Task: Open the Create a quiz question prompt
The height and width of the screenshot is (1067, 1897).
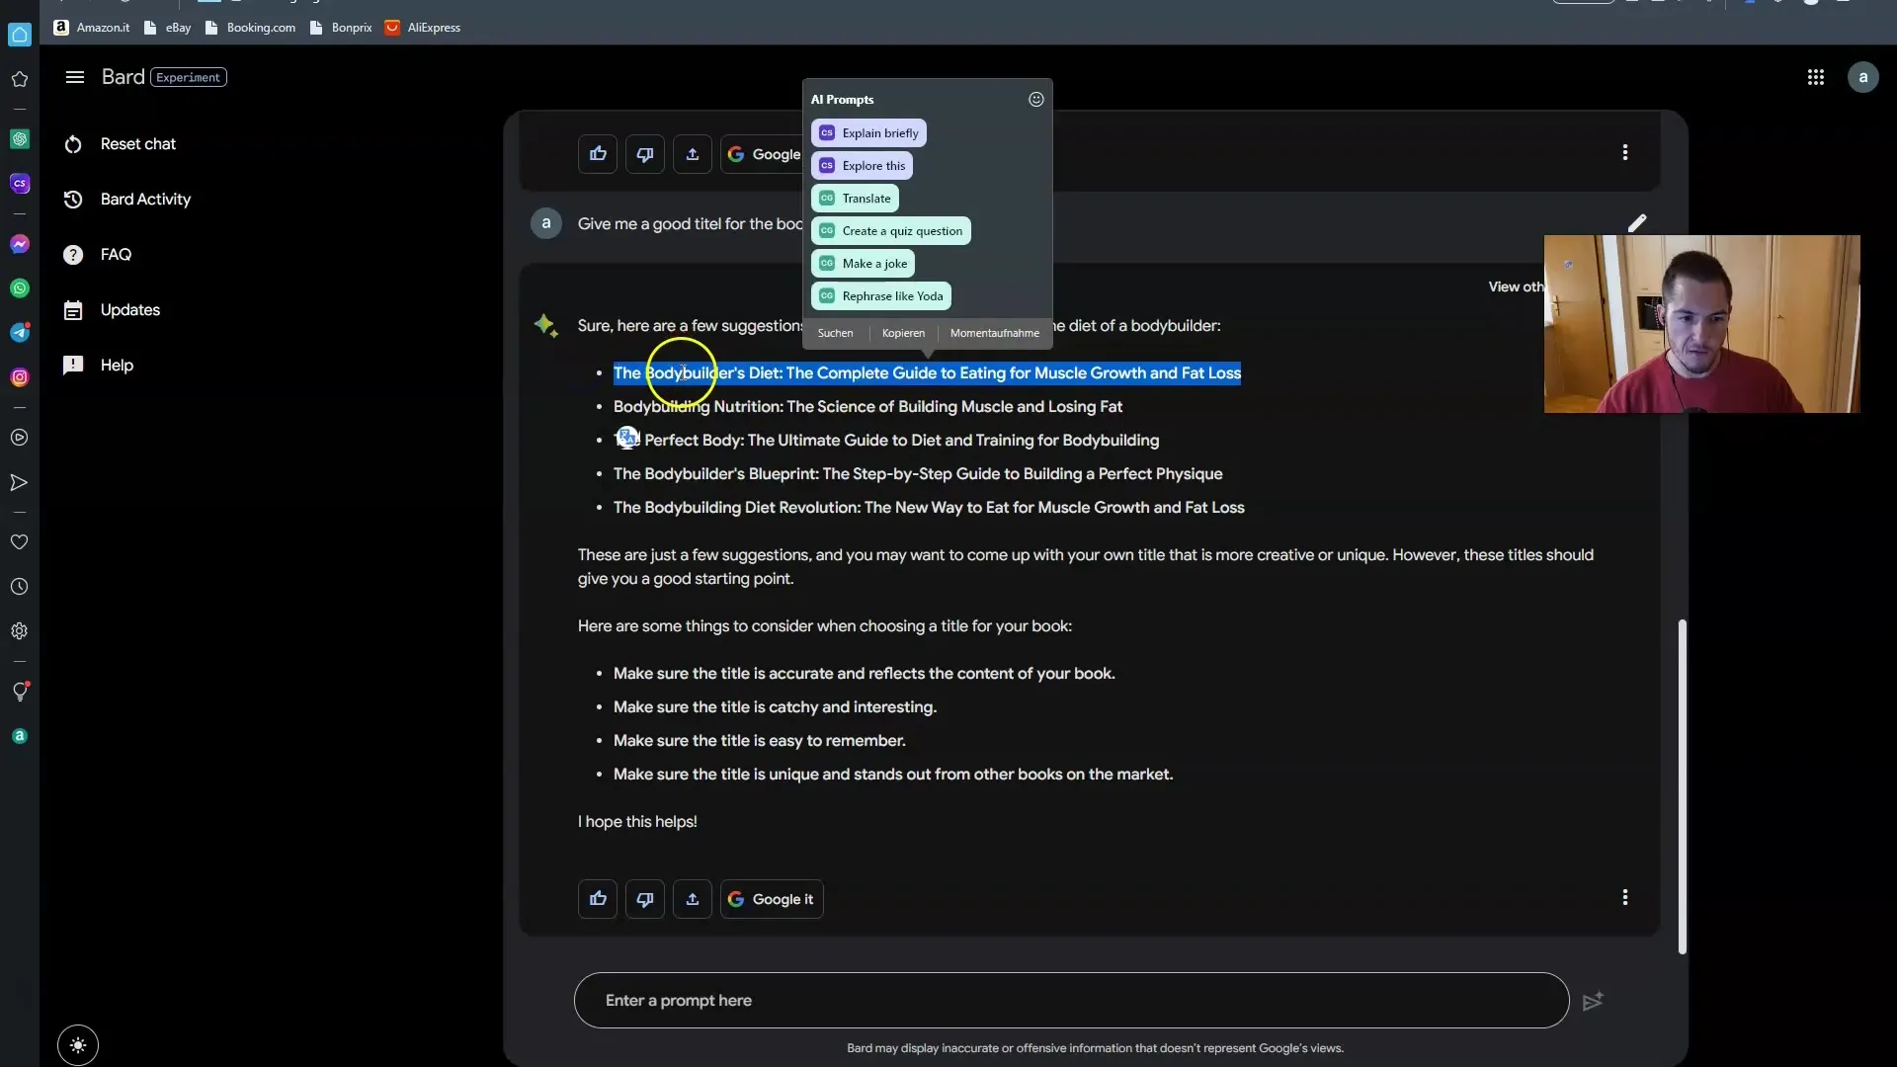Action: pyautogui.click(x=903, y=230)
